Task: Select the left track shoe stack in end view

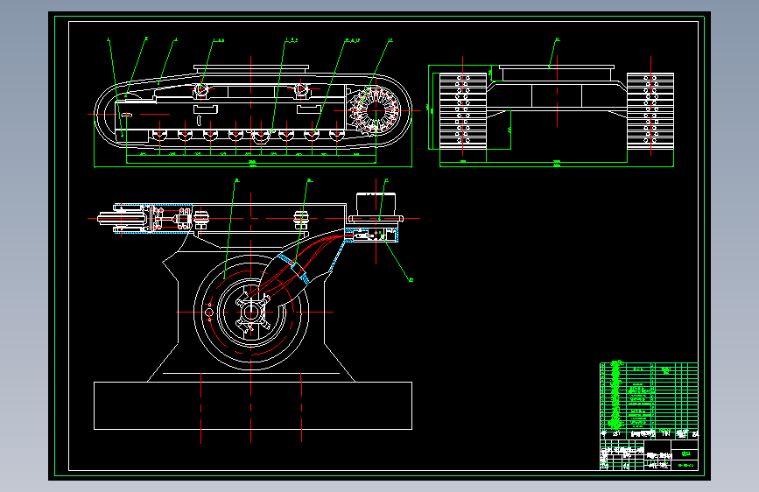Action: tap(463, 111)
